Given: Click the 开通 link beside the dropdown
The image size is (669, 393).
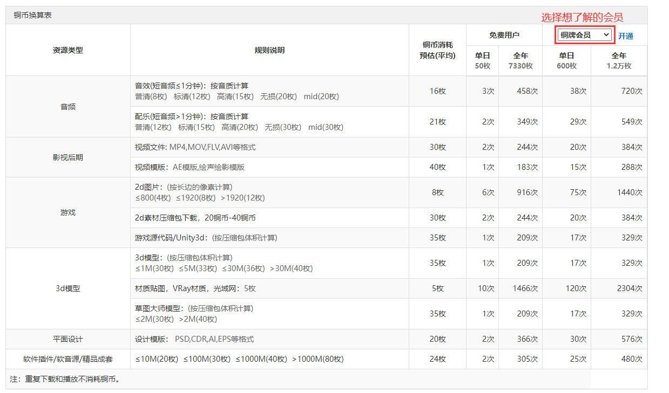Looking at the screenshot, I should tap(626, 36).
